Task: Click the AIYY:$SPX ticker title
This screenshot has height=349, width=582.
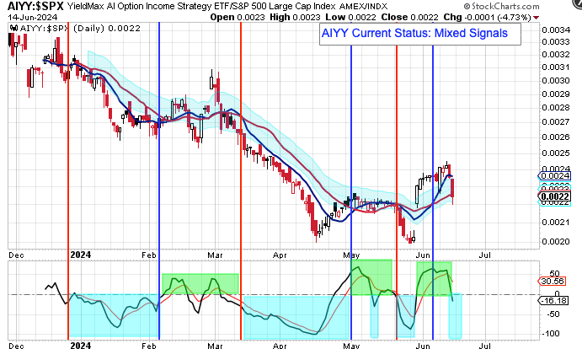Action: pyautogui.click(x=33, y=7)
